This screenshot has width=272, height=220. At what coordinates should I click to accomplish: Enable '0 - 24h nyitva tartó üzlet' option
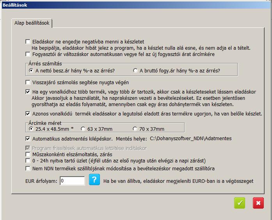(x=28, y=160)
